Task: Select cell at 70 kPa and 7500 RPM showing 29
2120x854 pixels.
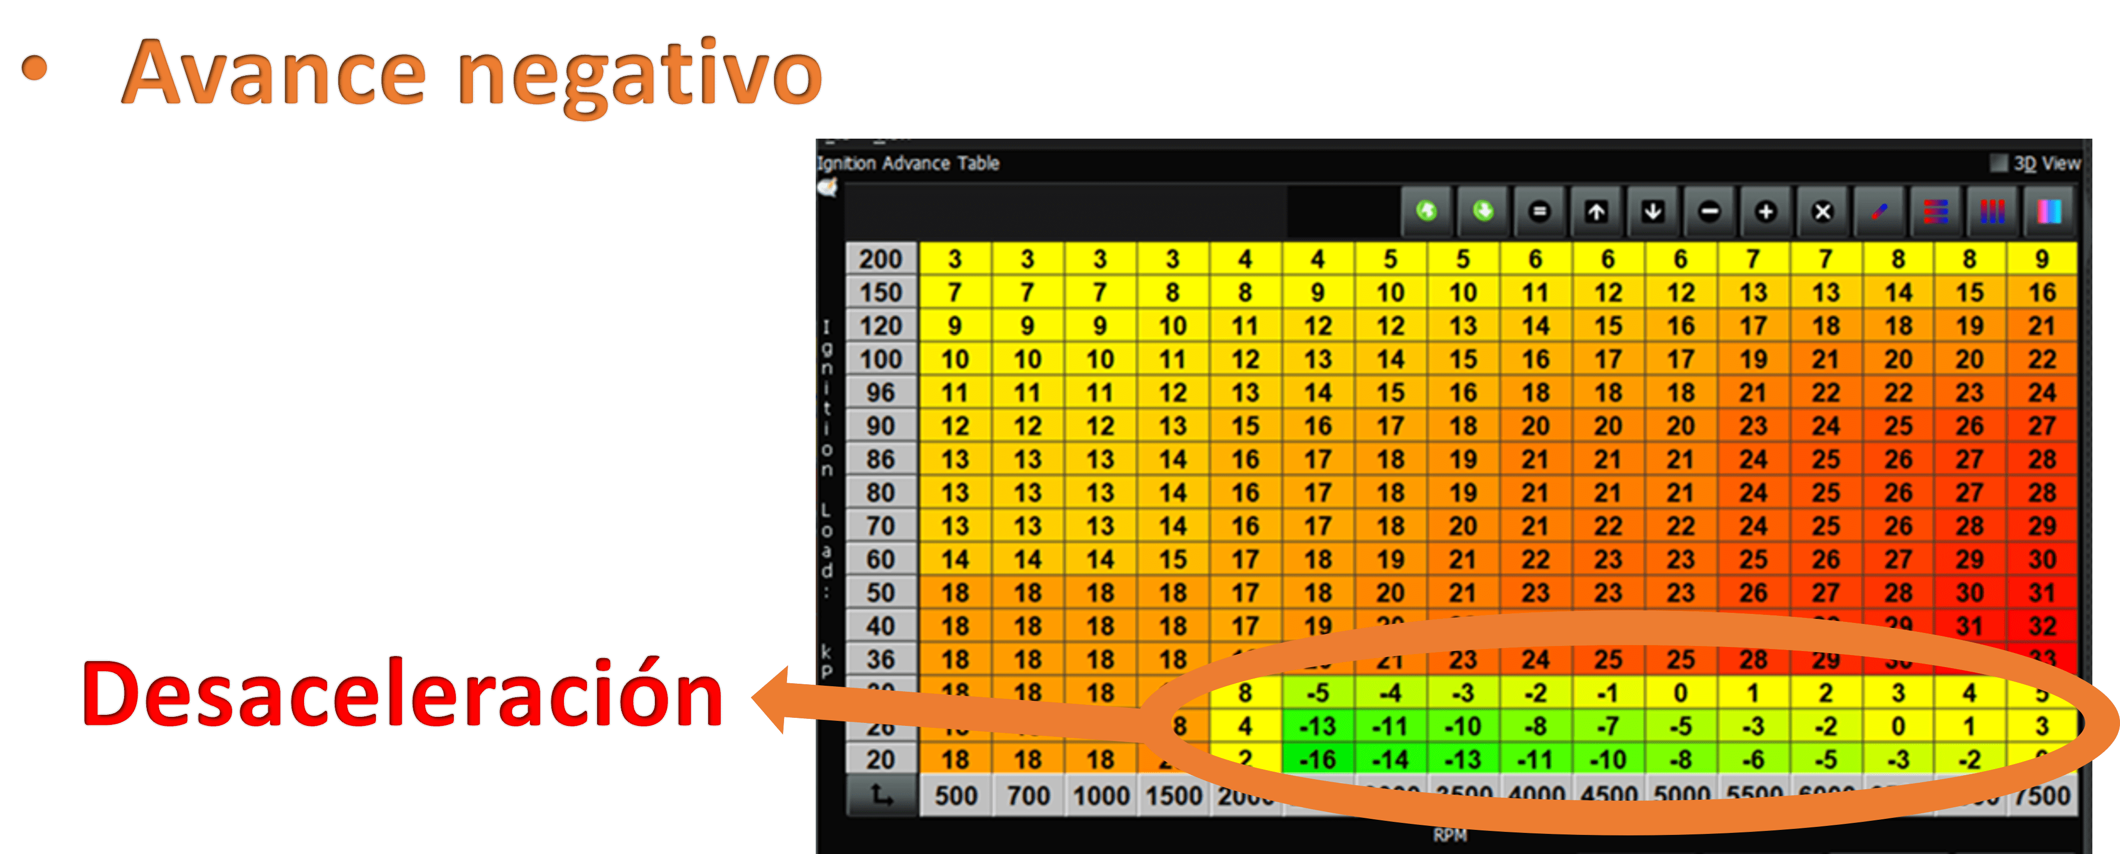Action: tap(2043, 526)
